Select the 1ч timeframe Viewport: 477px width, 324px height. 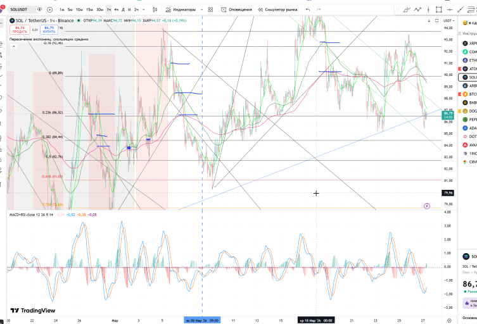(108, 9)
